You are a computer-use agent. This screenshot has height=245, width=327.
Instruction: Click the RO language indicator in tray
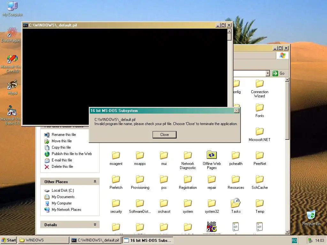(294, 241)
